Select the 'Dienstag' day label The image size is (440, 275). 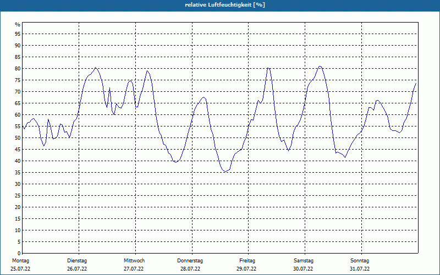pyautogui.click(x=77, y=261)
